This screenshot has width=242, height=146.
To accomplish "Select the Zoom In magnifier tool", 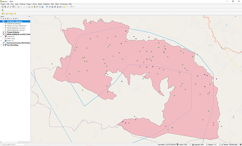I will (8, 7).
